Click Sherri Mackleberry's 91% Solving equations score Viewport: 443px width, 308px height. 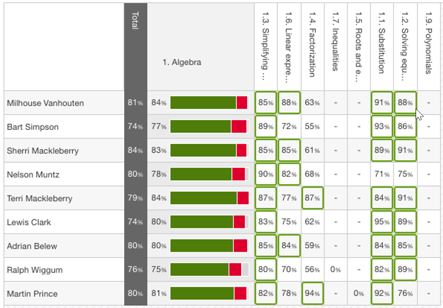tap(405, 150)
